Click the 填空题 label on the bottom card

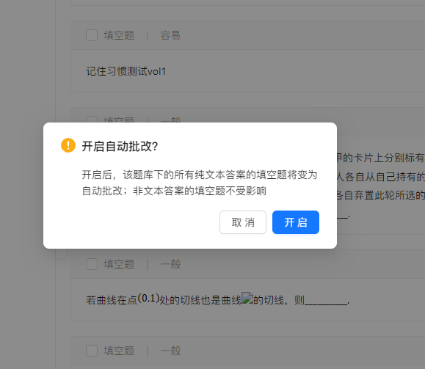[x=119, y=351]
